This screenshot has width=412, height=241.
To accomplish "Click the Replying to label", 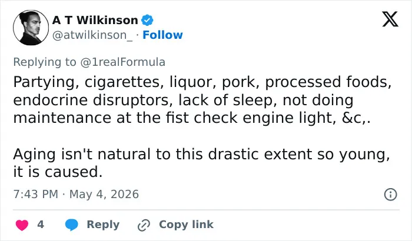I will (45, 62).
